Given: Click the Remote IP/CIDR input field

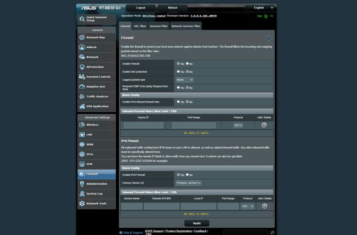Looking at the screenshot, I should pyautogui.click(x=162, y=206).
